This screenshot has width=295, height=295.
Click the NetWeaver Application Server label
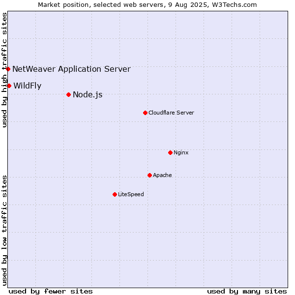(x=71, y=69)
